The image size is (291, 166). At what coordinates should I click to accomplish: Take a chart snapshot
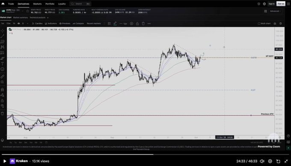click(x=275, y=23)
